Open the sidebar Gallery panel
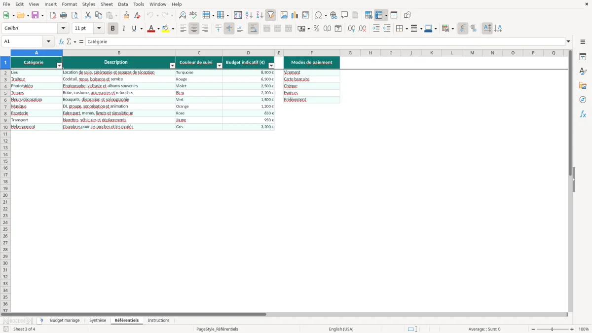The width and height of the screenshot is (592, 333). click(x=583, y=85)
